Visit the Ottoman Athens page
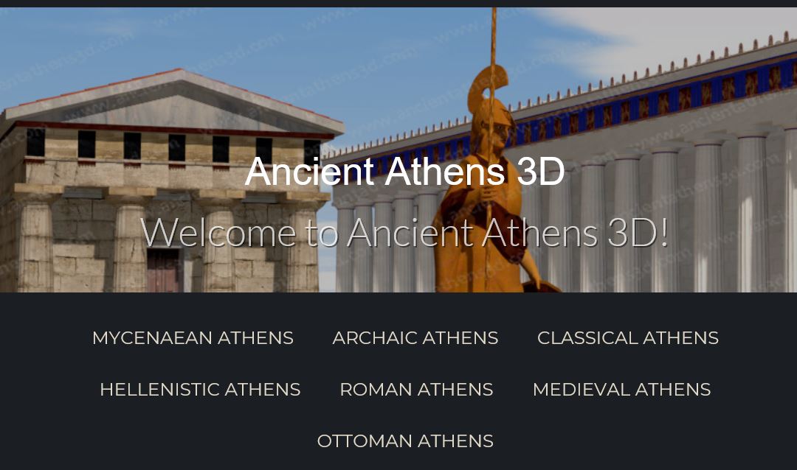This screenshot has height=470, width=797. click(x=405, y=441)
